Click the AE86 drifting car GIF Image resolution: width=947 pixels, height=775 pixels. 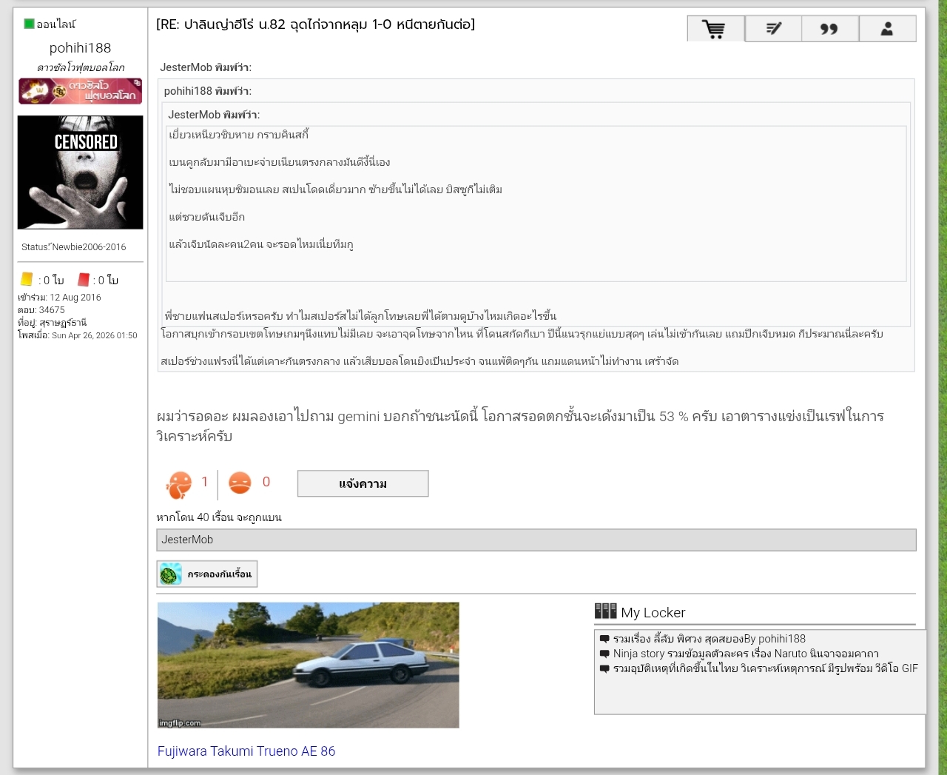(x=308, y=665)
